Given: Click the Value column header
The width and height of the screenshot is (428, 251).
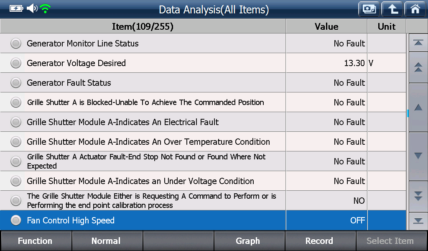Looking at the screenshot, I should [326, 26].
